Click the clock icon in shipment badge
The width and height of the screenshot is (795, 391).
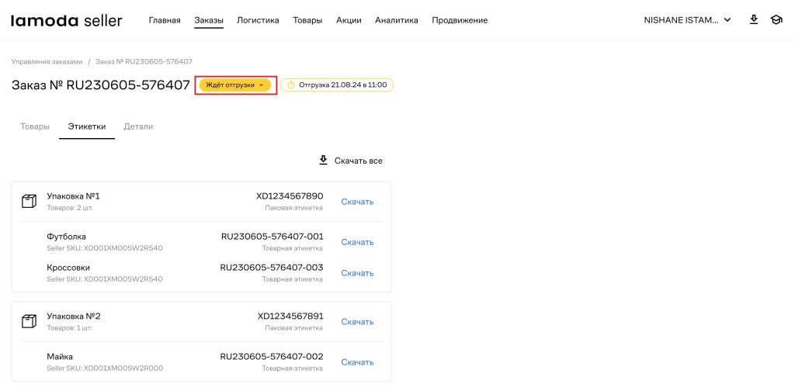coord(290,85)
